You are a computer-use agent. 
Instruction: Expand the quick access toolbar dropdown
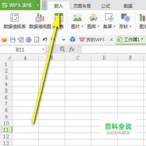(64, 40)
